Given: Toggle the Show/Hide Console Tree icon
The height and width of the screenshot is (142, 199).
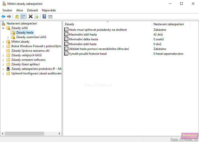Looking at the screenshot, I should tap(23, 17).
